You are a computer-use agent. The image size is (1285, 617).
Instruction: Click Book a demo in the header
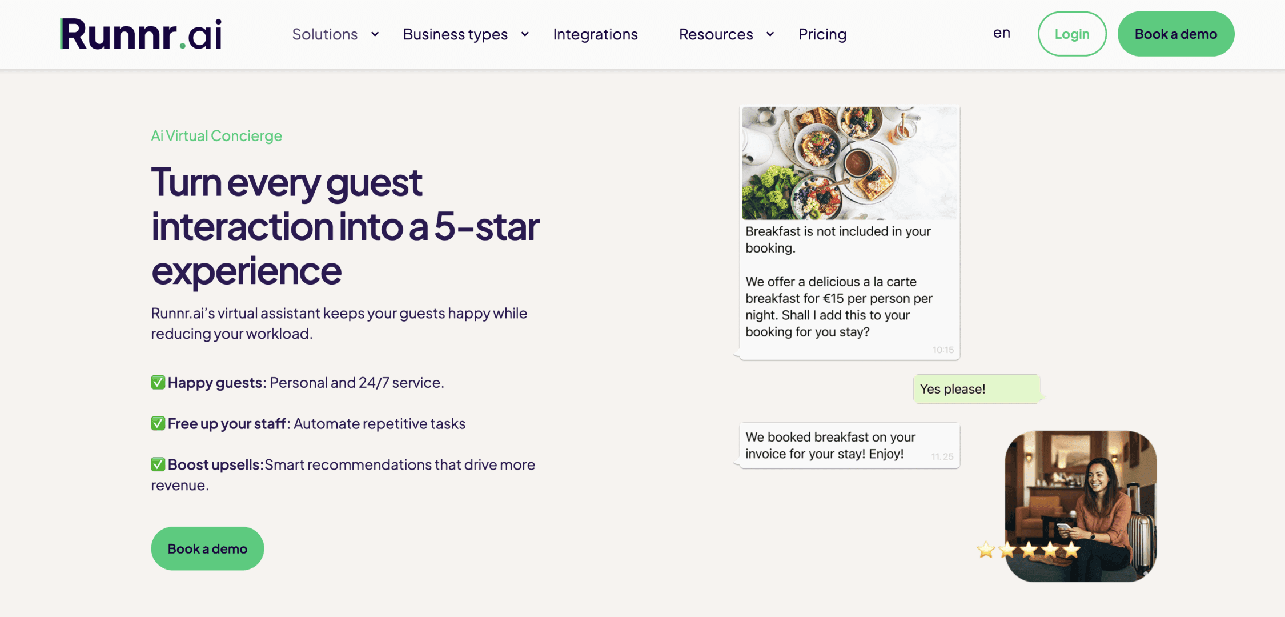[1175, 34]
